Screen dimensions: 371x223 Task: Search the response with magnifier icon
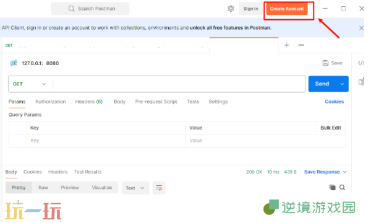point(342,188)
